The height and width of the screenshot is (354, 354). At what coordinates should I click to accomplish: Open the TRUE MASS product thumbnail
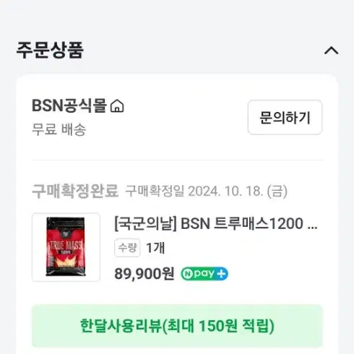66,247
